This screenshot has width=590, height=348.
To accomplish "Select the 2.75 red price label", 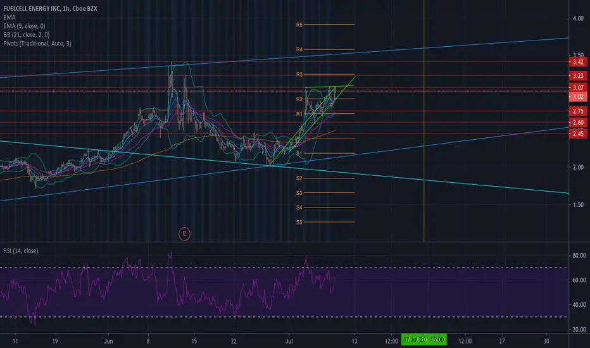I will coord(578,111).
